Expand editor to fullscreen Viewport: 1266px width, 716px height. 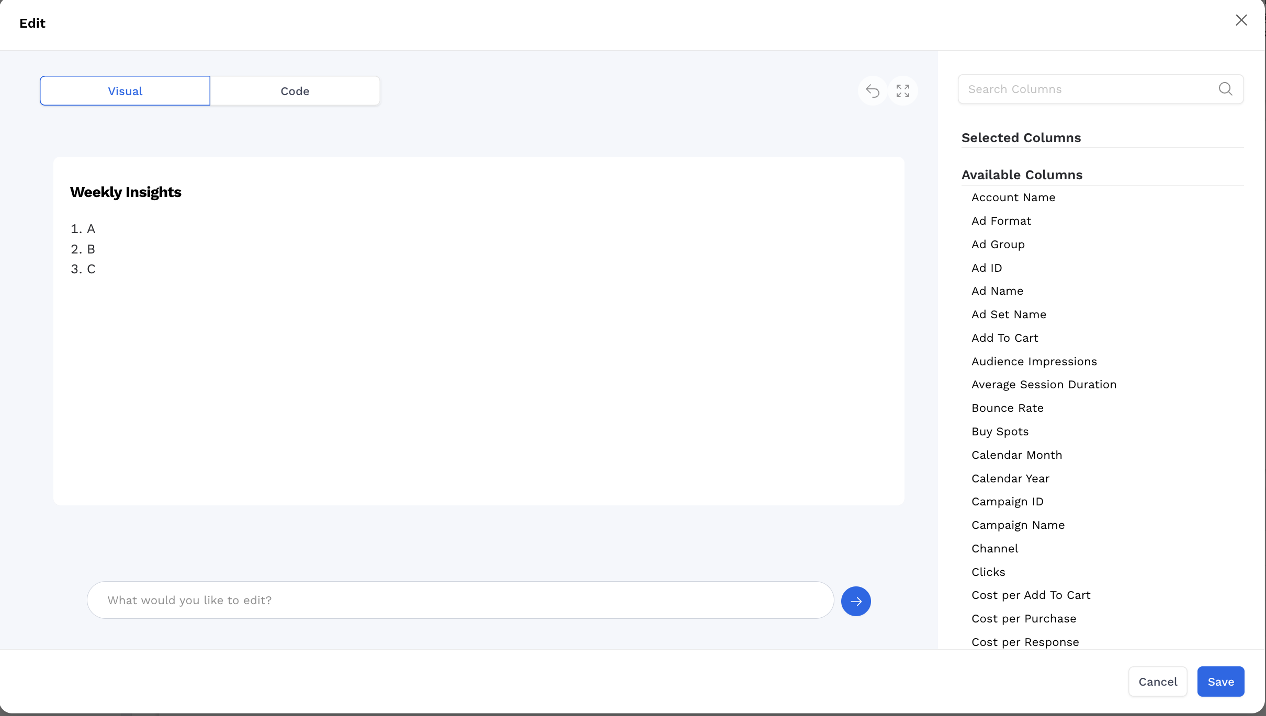(x=903, y=91)
